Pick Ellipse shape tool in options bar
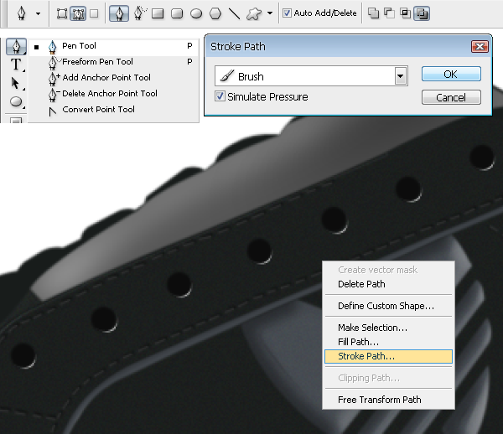 tap(196, 13)
